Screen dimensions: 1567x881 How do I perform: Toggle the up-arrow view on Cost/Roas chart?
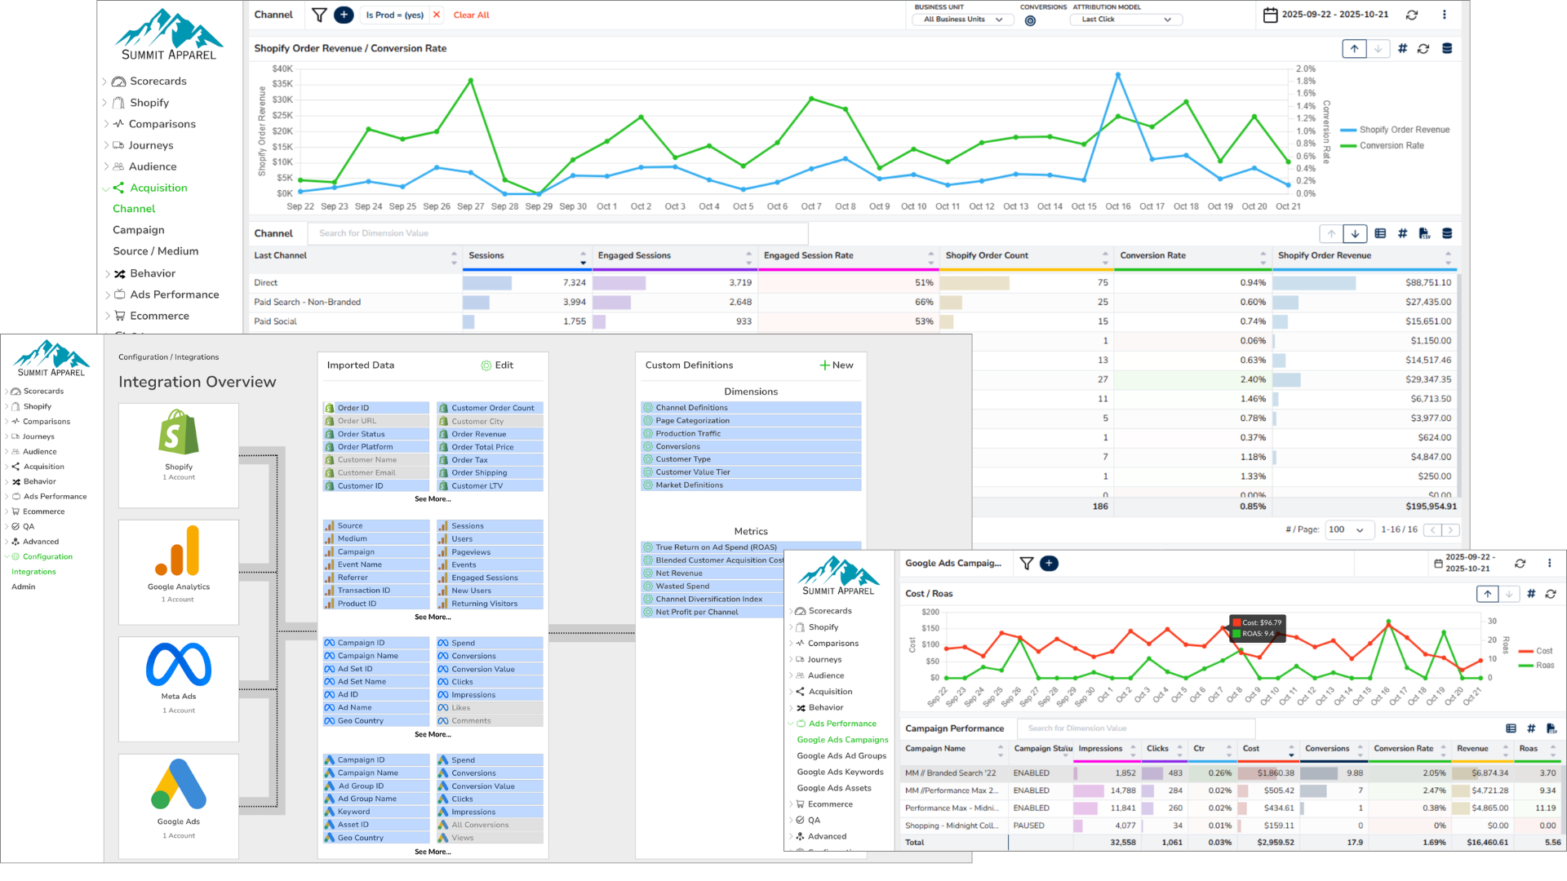1486,593
